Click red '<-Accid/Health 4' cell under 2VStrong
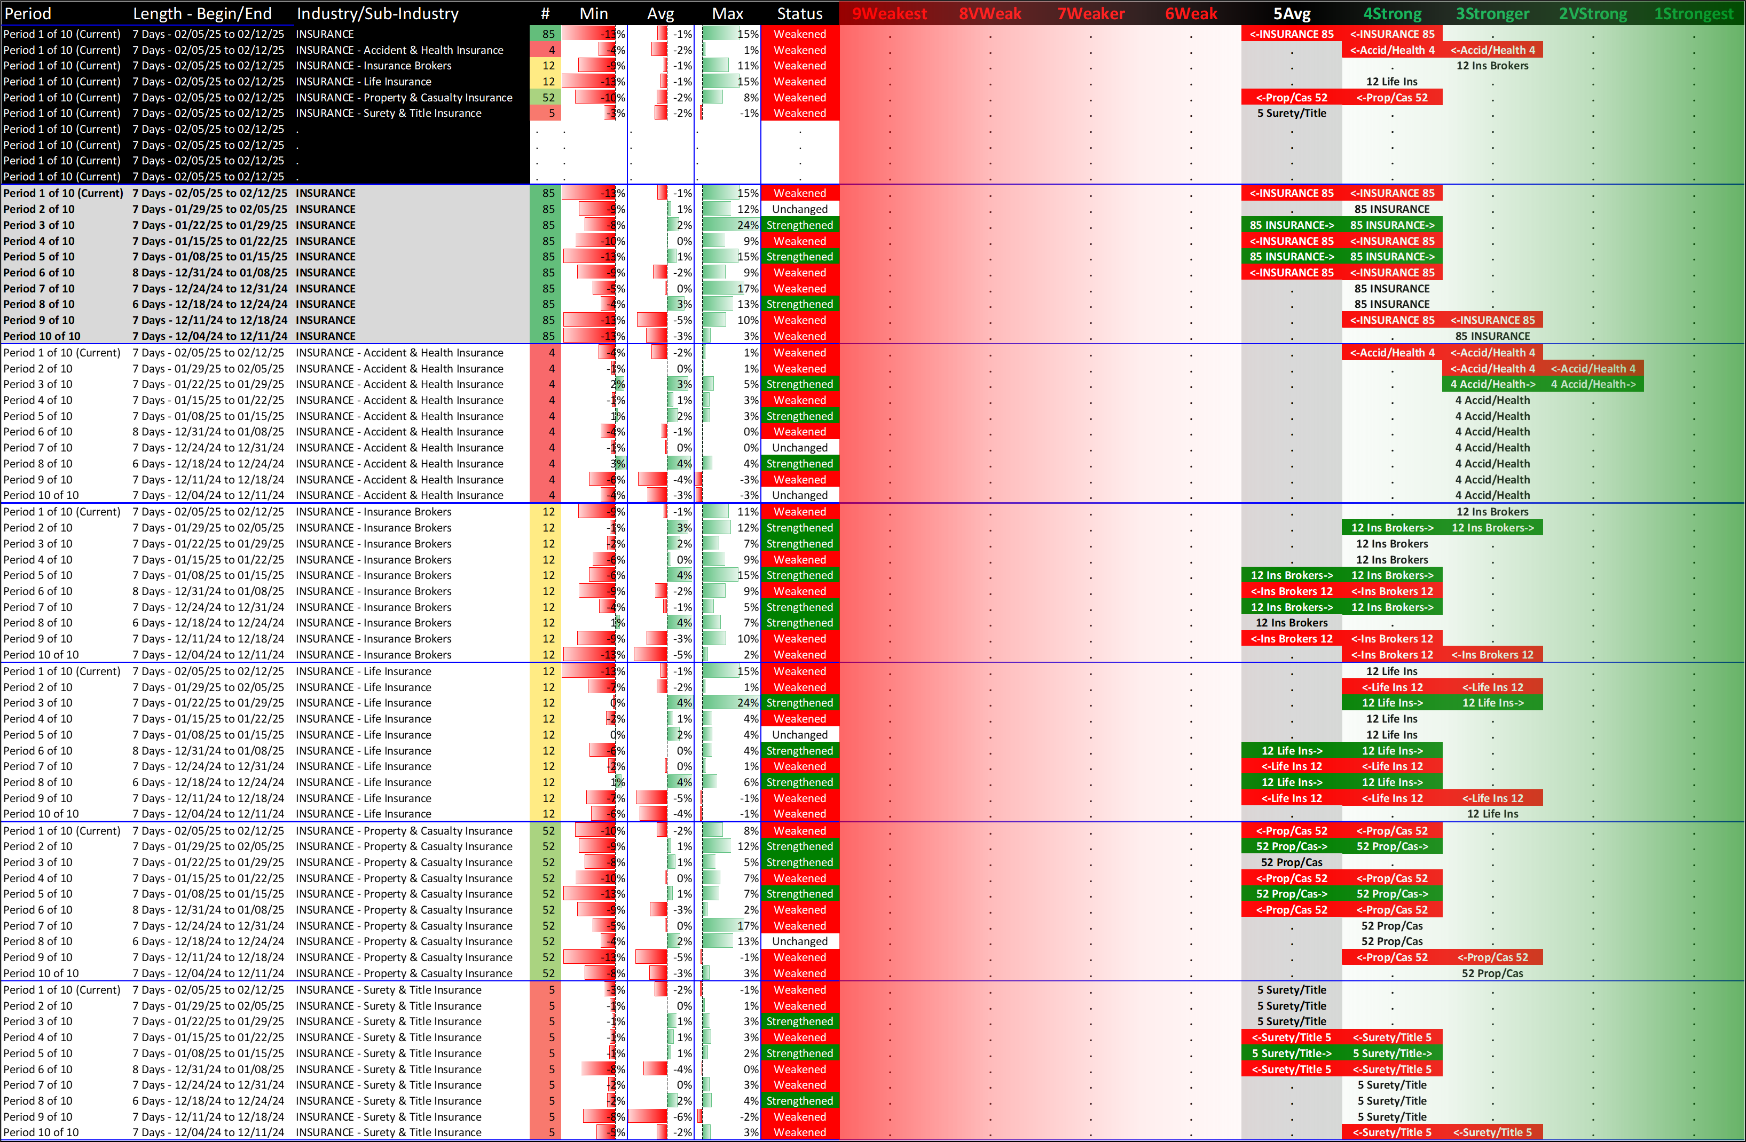 tap(1593, 369)
